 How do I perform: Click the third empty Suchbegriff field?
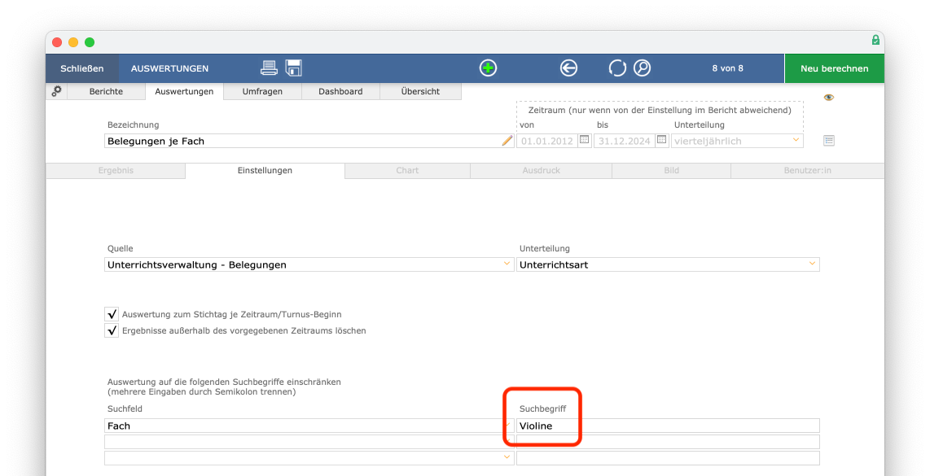coord(668,457)
